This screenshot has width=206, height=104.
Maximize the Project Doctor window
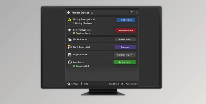point(132,12)
